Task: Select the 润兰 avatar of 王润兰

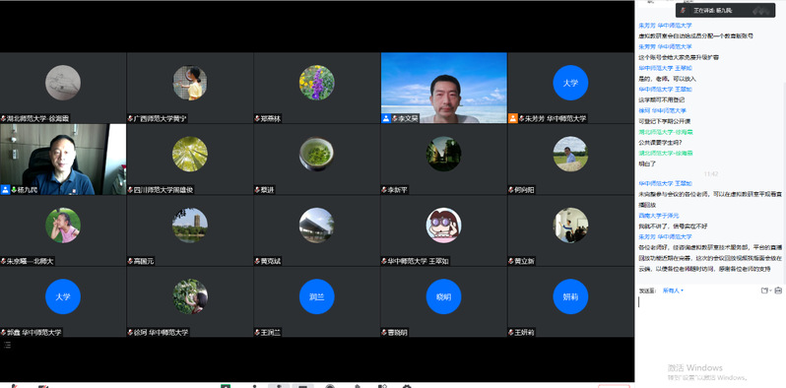Action: (317, 296)
